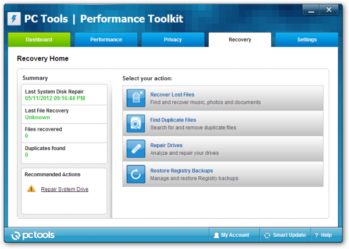Open the Repair Drives link
Screen dimensions: 349x249
(166, 145)
